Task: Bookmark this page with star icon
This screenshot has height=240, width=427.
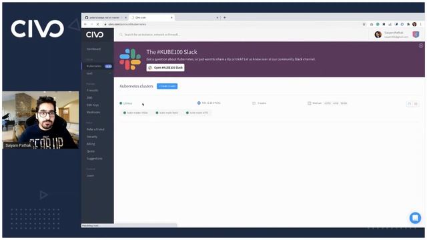Action: 364,24
